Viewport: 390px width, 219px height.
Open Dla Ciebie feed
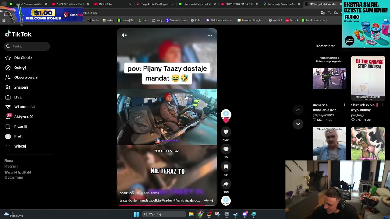(x=23, y=58)
